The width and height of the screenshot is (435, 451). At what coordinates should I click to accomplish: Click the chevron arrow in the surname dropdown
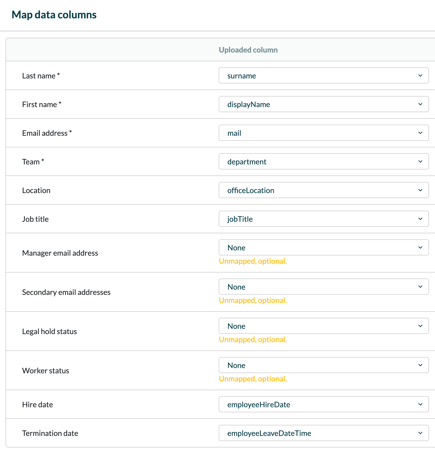(420, 76)
